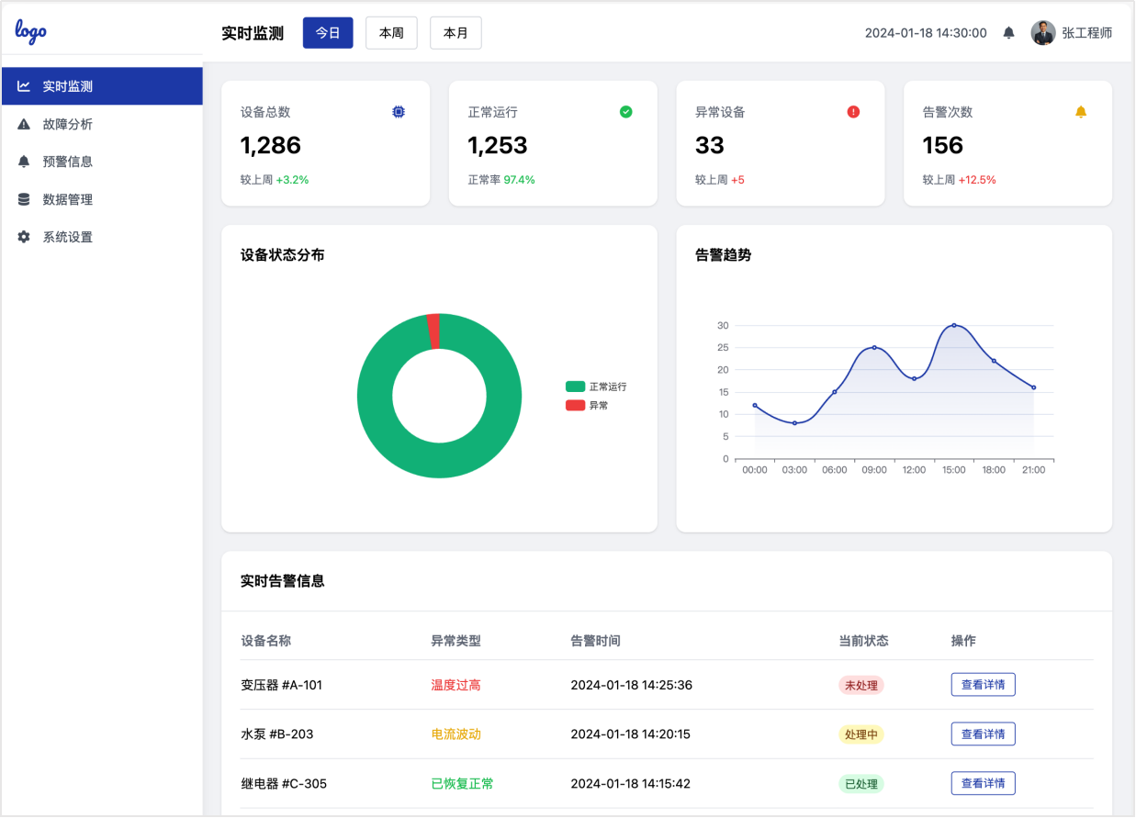Viewport: 1136px width, 818px height.
Task: View details for 变压器 #A-101
Action: (983, 685)
